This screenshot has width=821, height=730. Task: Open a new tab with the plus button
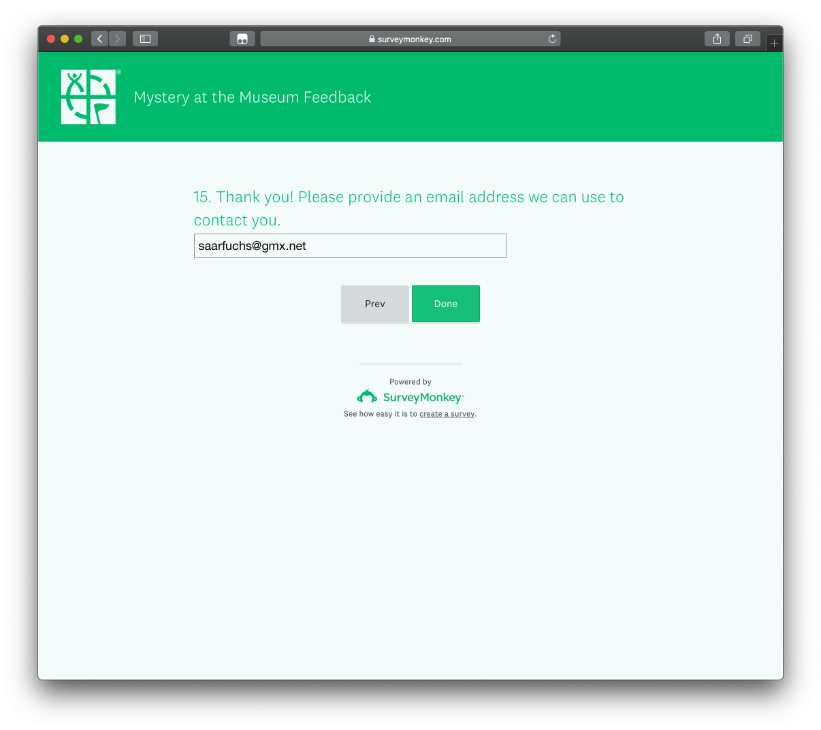click(x=774, y=43)
